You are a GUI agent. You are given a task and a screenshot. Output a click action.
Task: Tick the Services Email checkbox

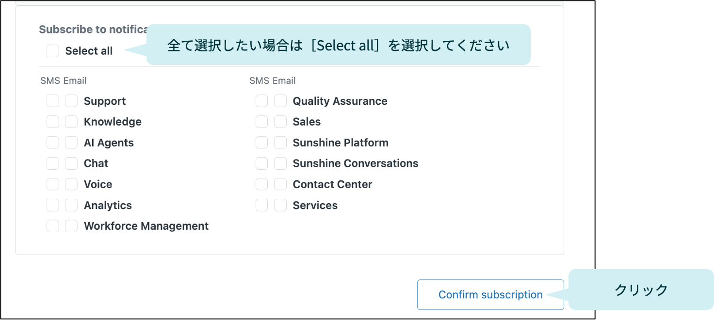point(280,205)
